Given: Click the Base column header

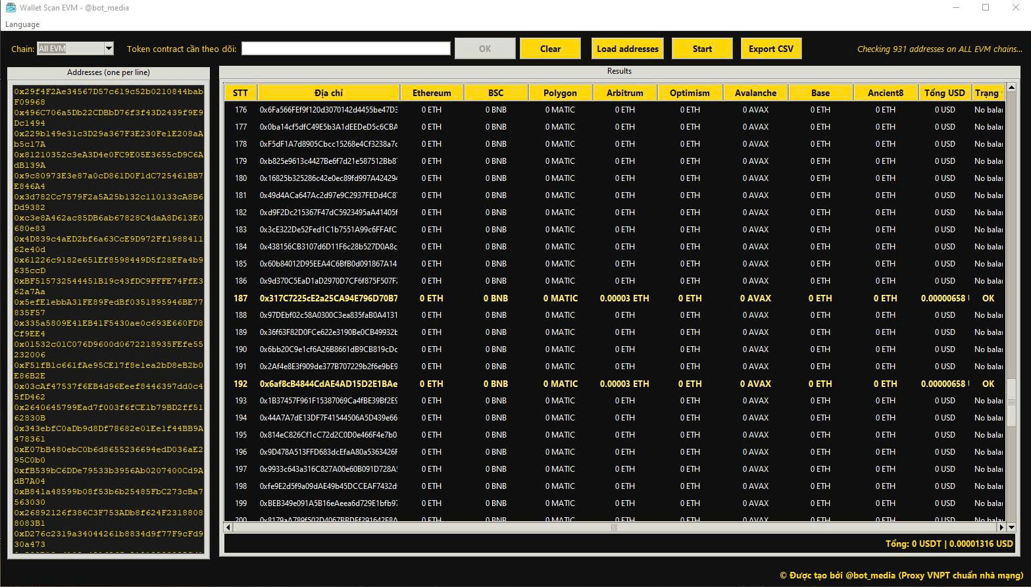Looking at the screenshot, I should [x=820, y=93].
